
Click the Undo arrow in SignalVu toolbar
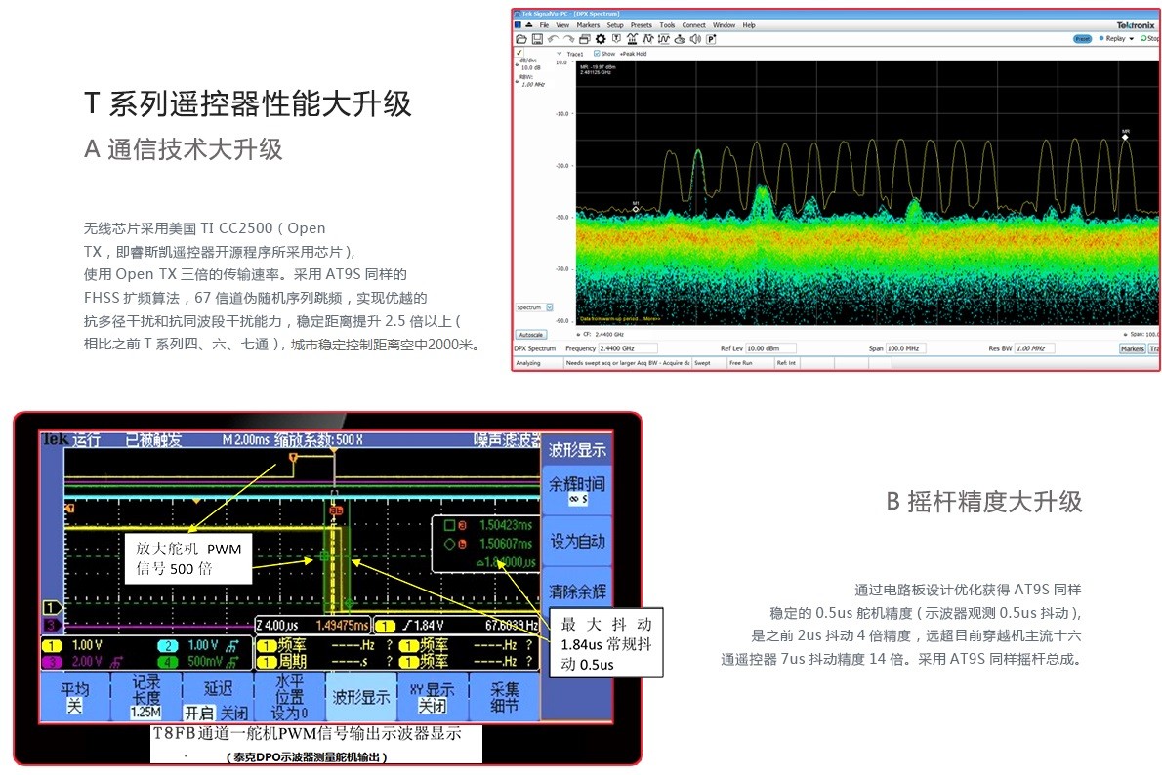553,39
